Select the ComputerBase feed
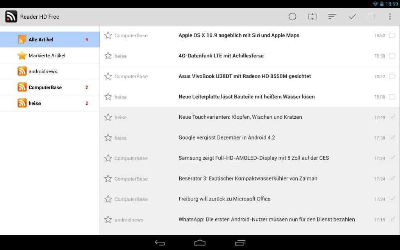 tap(50, 87)
